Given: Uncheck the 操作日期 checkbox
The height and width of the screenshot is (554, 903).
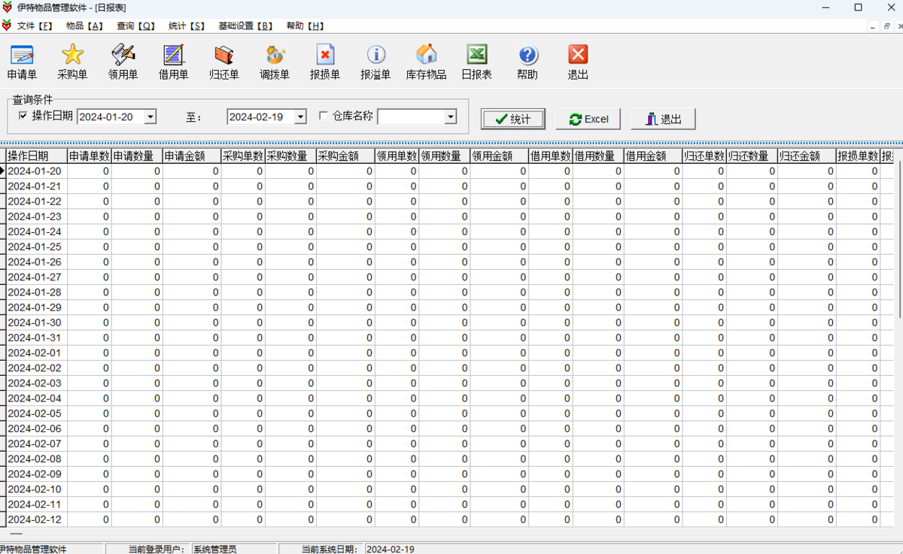Looking at the screenshot, I should pyautogui.click(x=23, y=116).
